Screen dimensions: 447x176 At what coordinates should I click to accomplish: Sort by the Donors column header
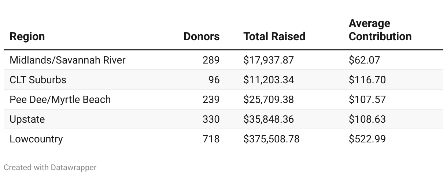(201, 37)
